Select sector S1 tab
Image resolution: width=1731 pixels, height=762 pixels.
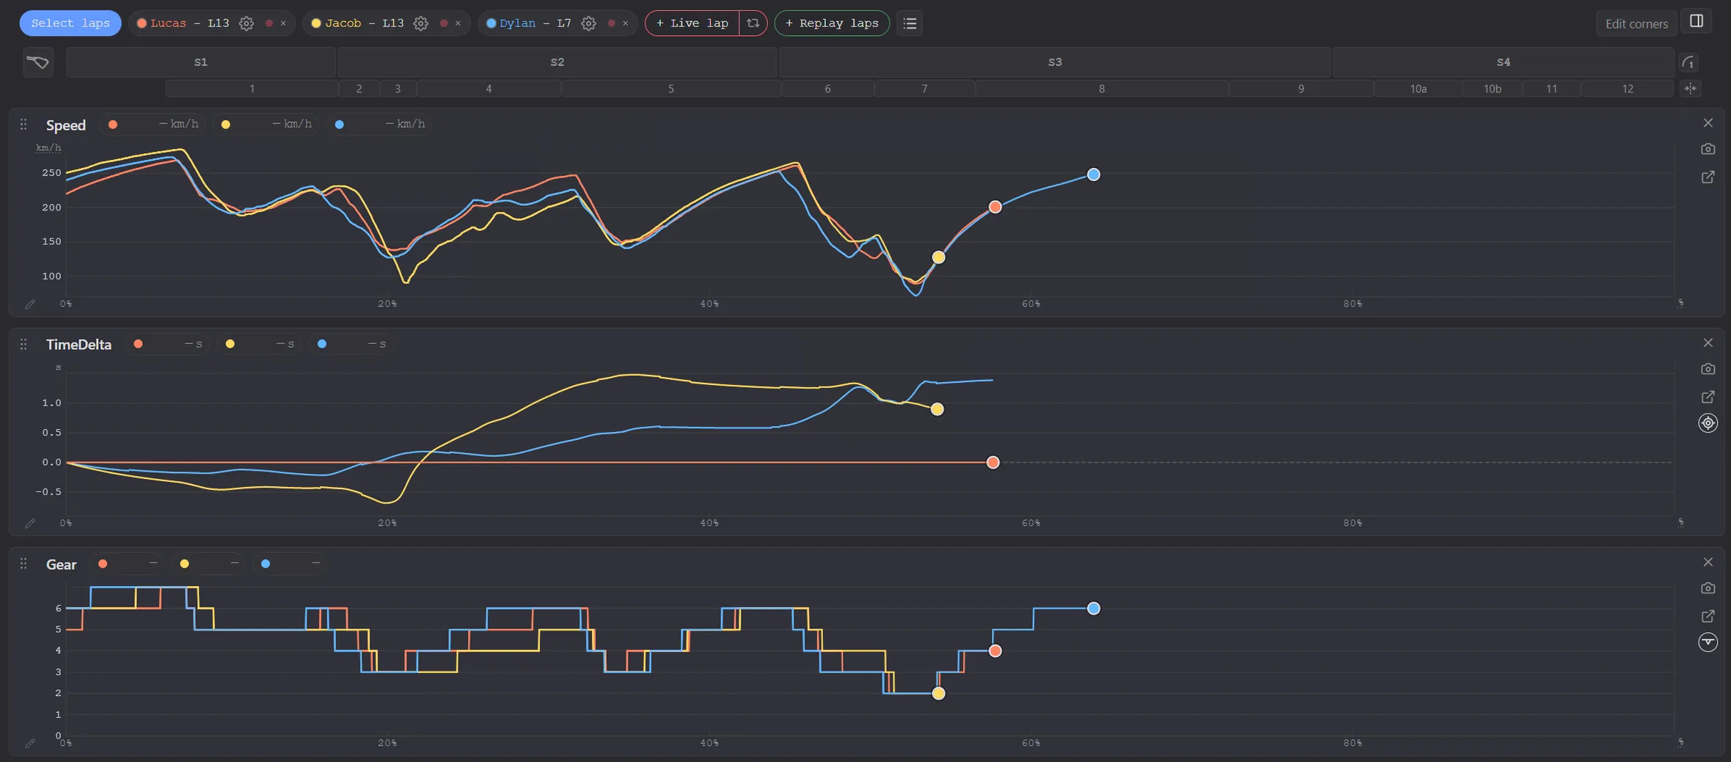(201, 62)
